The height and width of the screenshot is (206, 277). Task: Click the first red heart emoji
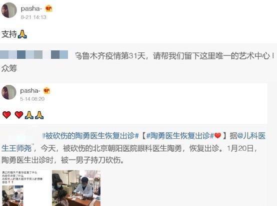click(x=6, y=115)
